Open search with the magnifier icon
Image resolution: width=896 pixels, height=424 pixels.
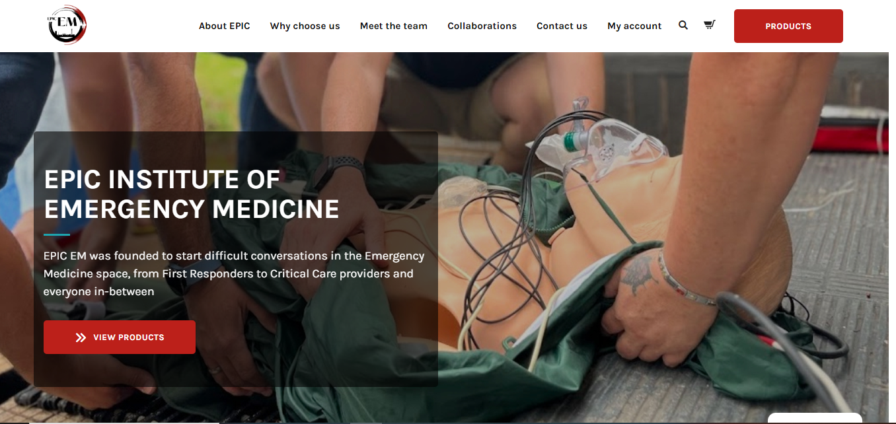[x=683, y=25]
